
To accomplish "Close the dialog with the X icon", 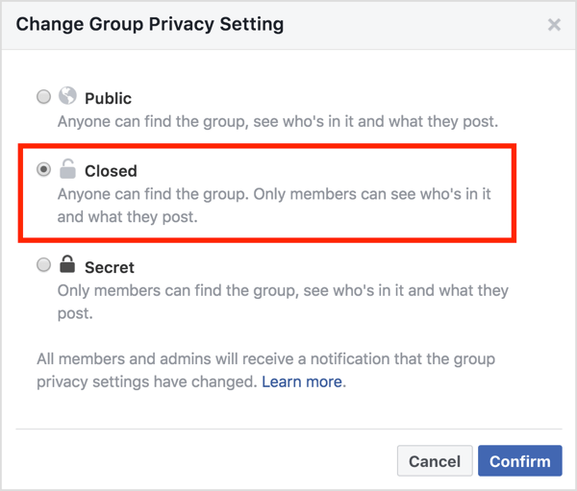I will point(554,25).
